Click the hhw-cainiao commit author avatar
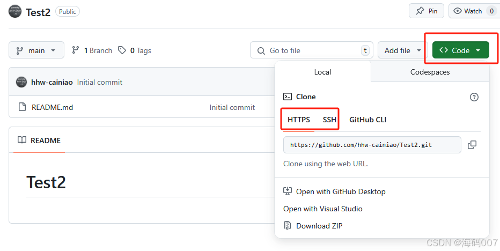The width and height of the screenshot is (500, 251). pyautogui.click(x=21, y=82)
